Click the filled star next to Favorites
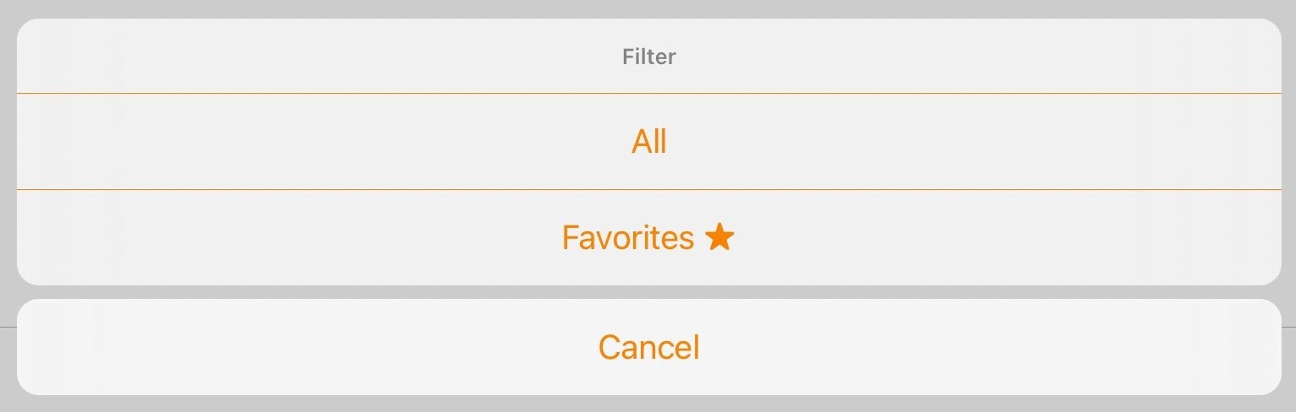 point(719,237)
